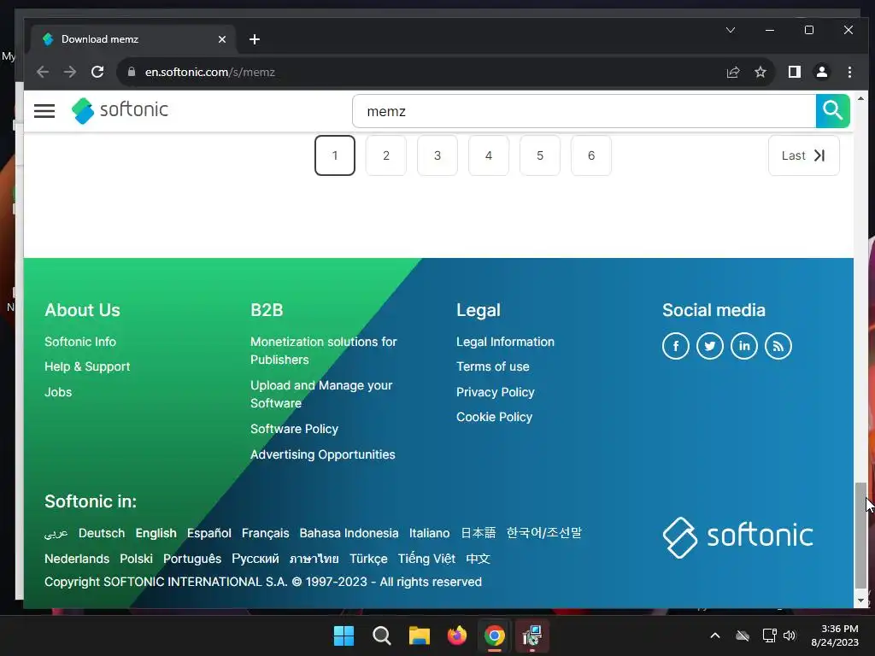Open Softonic Info link
875x656 pixels.
(x=80, y=342)
